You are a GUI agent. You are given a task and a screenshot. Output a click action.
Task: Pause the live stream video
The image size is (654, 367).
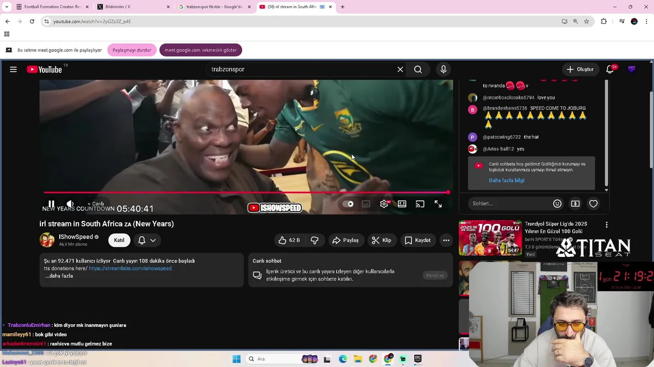pyautogui.click(x=51, y=204)
